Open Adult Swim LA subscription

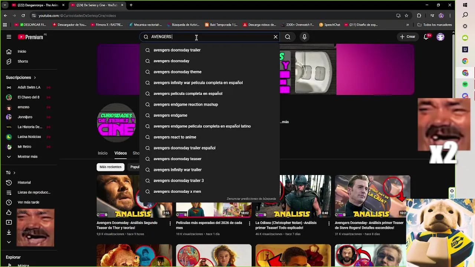29,88
